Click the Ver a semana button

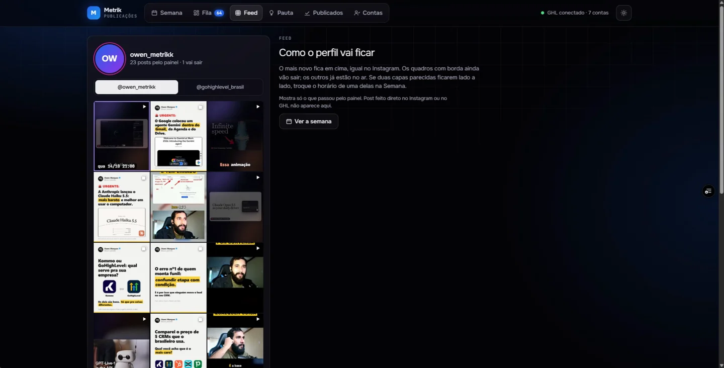click(309, 121)
